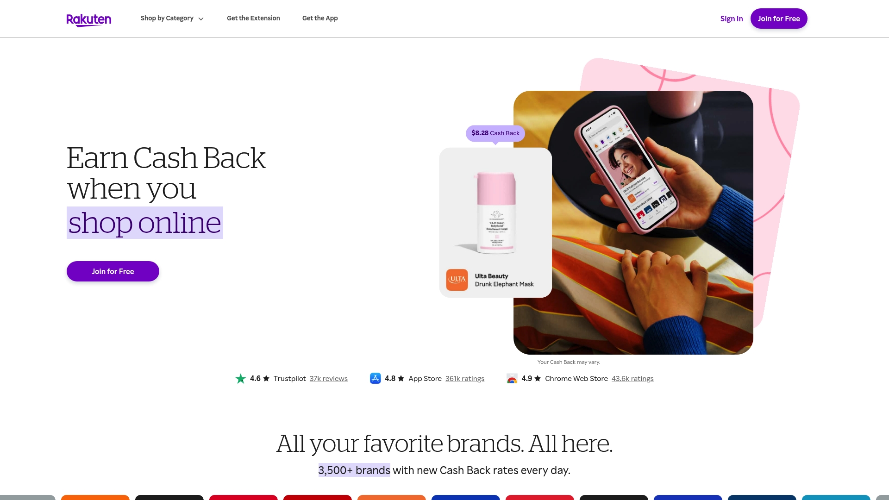Click the Rakuten logo
Screen dimensions: 889x500
[x=89, y=20]
